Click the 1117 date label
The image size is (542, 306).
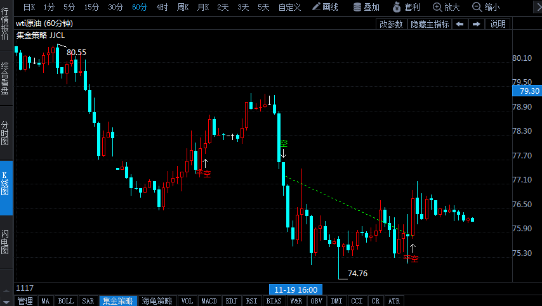point(25,288)
